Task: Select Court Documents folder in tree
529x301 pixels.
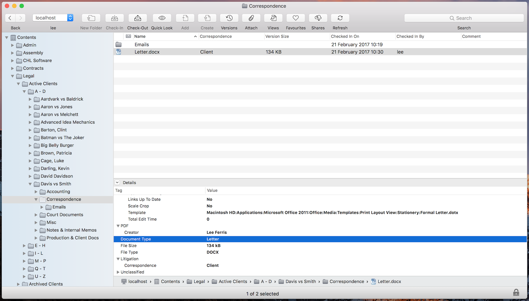Action: (x=65, y=215)
